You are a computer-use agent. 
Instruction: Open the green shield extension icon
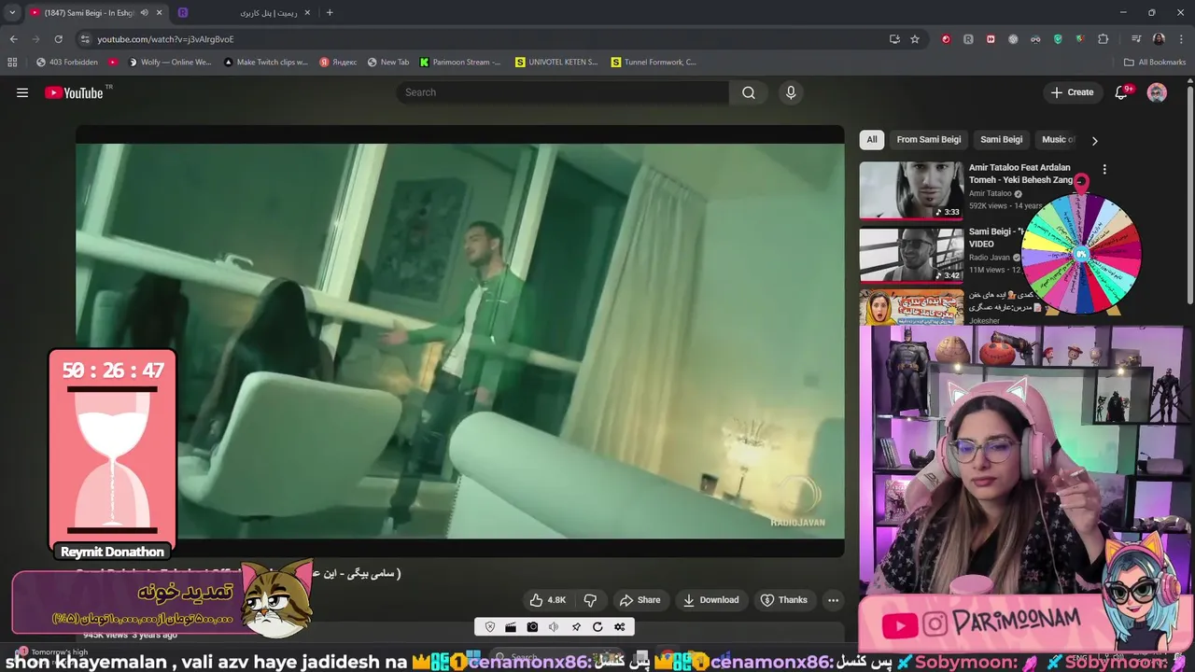coord(1058,39)
